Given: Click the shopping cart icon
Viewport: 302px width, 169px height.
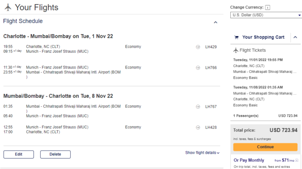Looking at the screenshot, I should pos(237,37).
